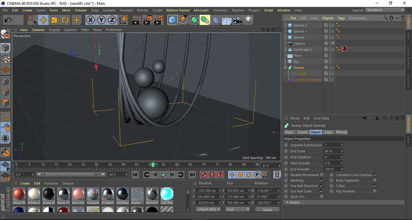
Task: Toggle Parallel Movement checkbox
Action: pyautogui.click(x=322, y=175)
